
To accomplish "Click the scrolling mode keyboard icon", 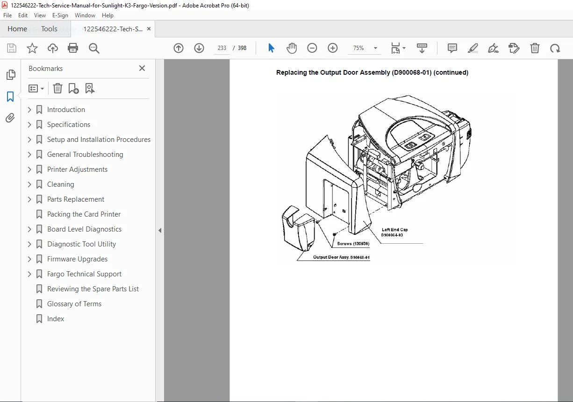I will [x=422, y=48].
